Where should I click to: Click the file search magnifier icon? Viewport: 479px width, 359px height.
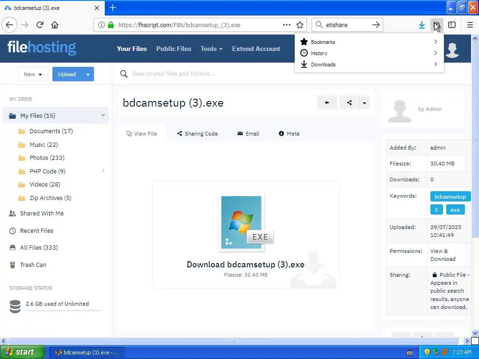point(123,74)
